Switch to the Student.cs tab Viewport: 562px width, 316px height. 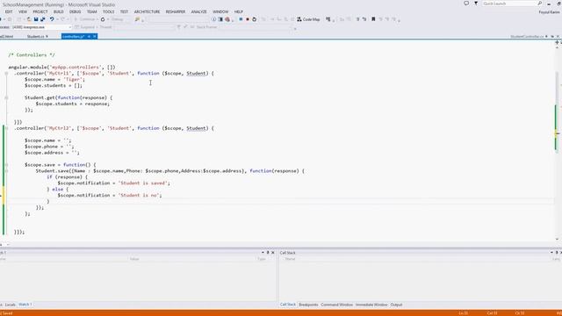pos(35,37)
